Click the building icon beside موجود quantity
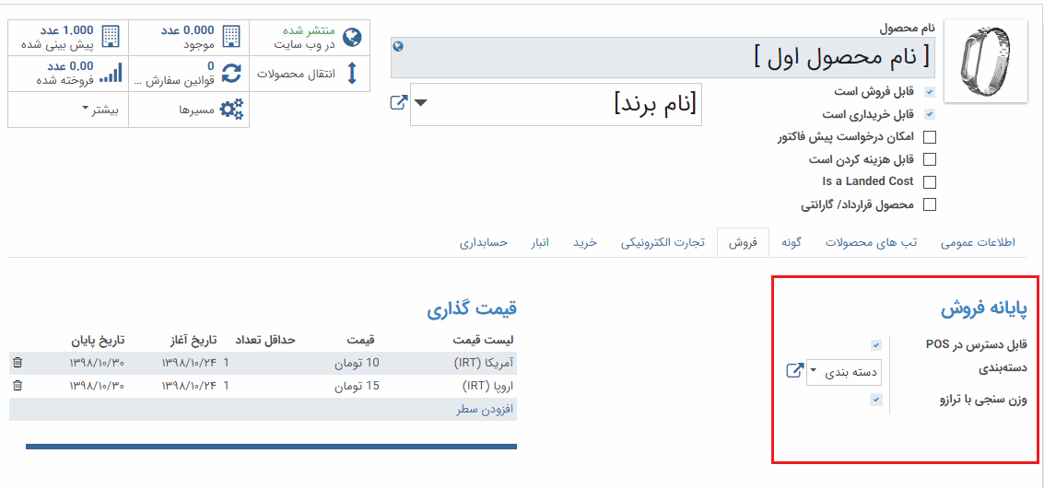1044x488 pixels. (230, 37)
